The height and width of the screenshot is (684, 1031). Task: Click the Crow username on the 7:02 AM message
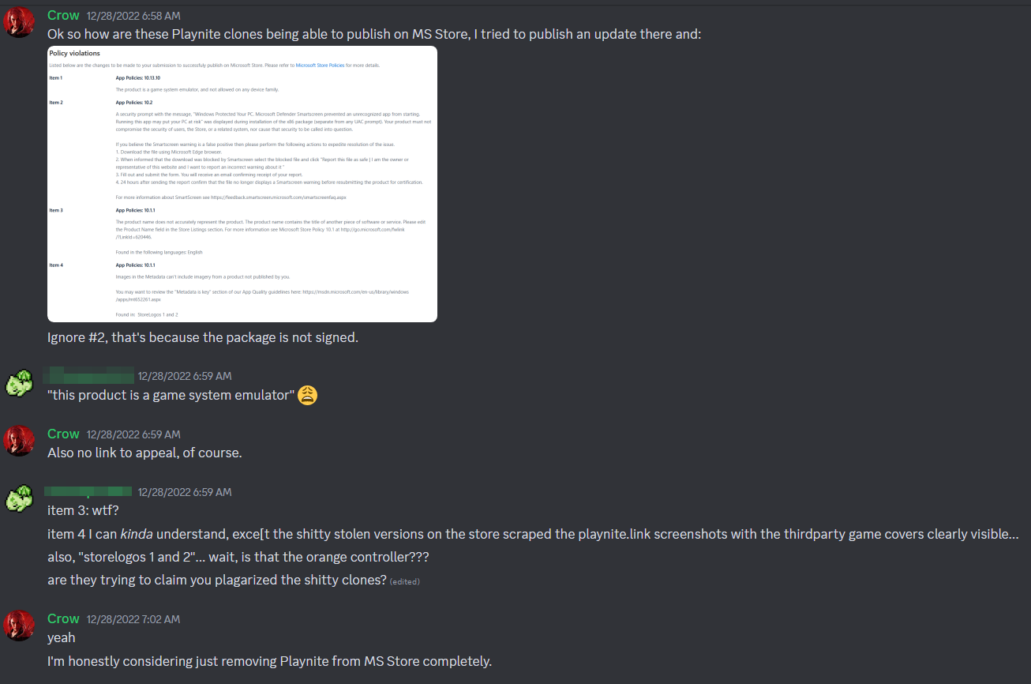[63, 618]
